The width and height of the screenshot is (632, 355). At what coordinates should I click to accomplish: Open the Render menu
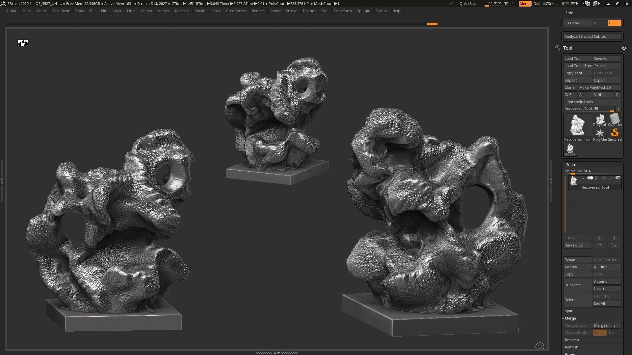pos(258,11)
